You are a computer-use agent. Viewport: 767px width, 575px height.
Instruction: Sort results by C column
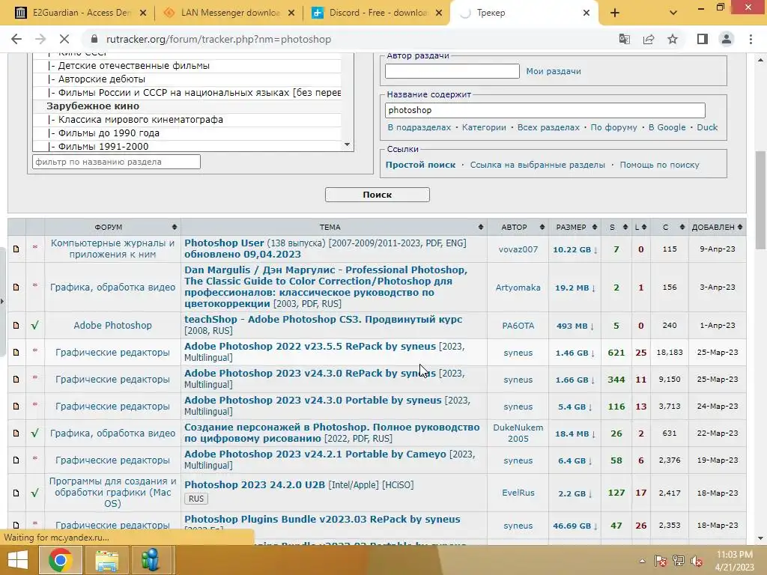(669, 227)
